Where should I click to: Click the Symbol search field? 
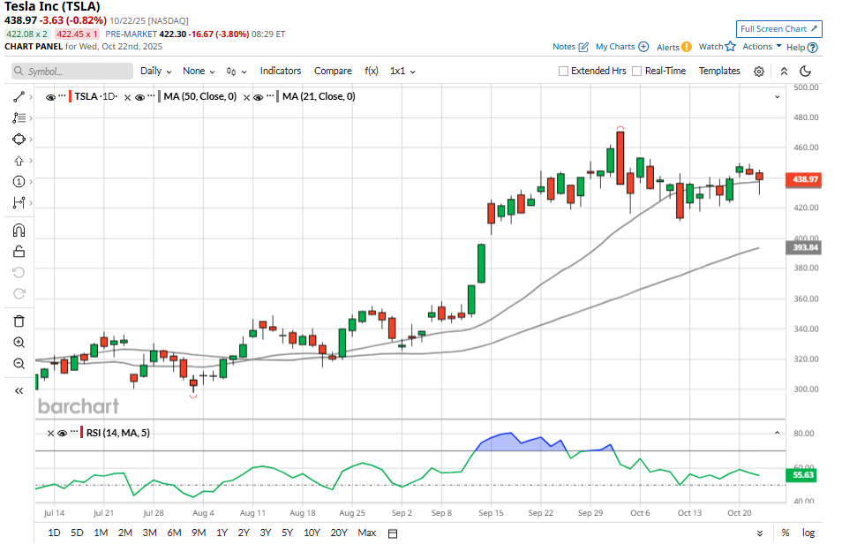tap(72, 72)
